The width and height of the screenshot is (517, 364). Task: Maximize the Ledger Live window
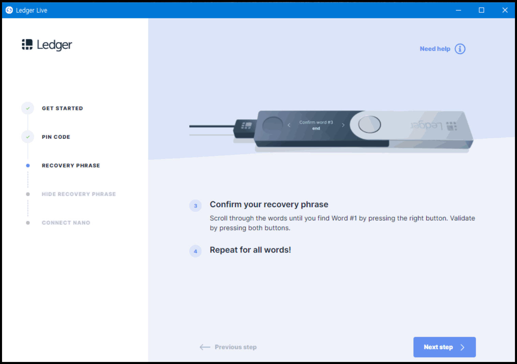click(481, 10)
